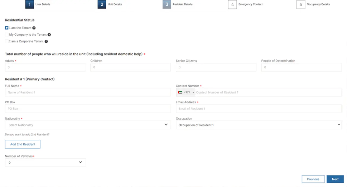Viewport: 347px width, 187px height.
Task: Focus the Senior Citizens count field
Action: (x=216, y=67)
